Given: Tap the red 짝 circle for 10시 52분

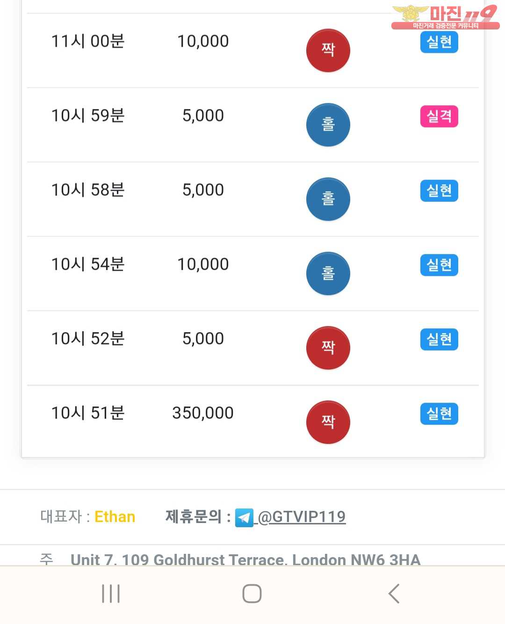Looking at the screenshot, I should coord(328,348).
